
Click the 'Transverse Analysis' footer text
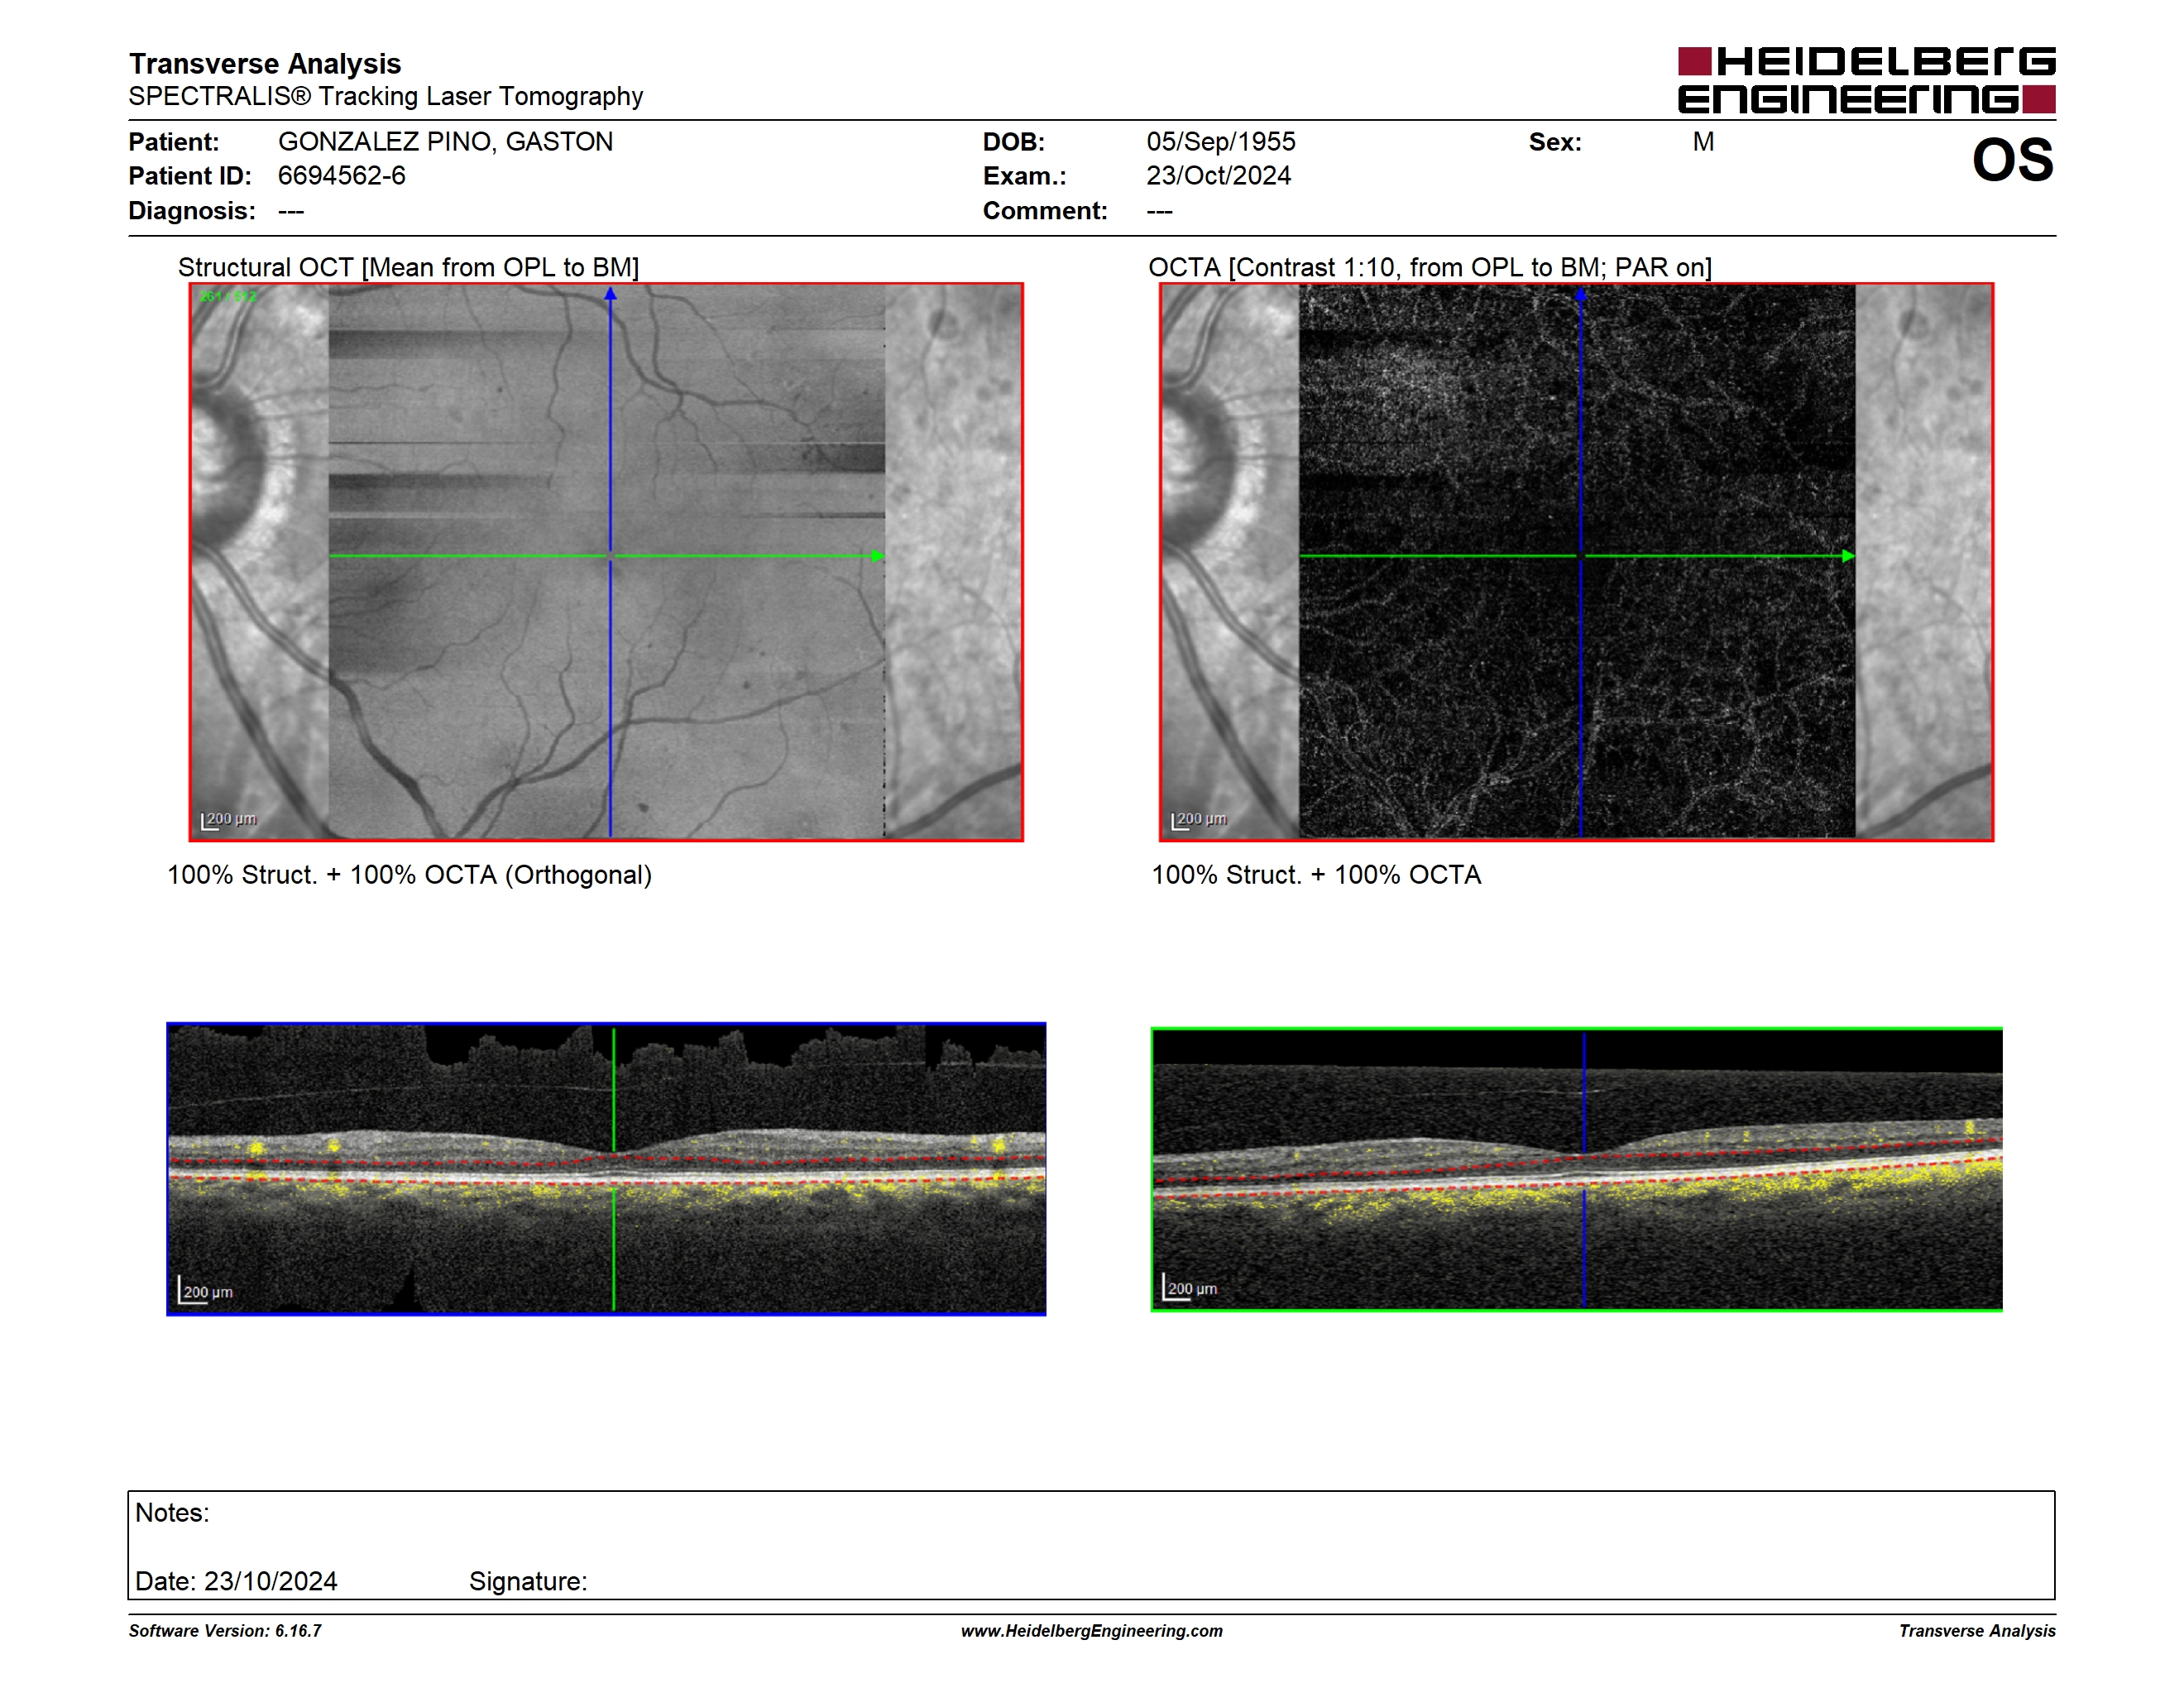(1977, 1631)
